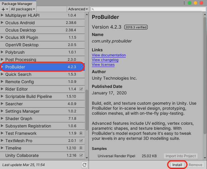Expand the ProBuilder versions arrow
Screen dimensions: 207x169
(x=2, y=67)
